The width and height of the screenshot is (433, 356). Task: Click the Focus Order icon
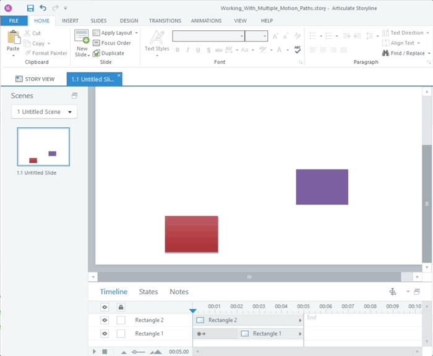tap(96, 43)
